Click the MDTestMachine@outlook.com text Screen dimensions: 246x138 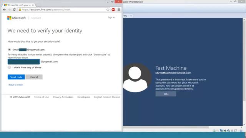173,73
